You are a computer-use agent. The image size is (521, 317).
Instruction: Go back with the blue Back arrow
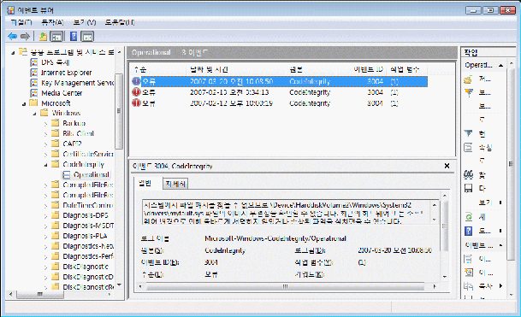coord(13,36)
